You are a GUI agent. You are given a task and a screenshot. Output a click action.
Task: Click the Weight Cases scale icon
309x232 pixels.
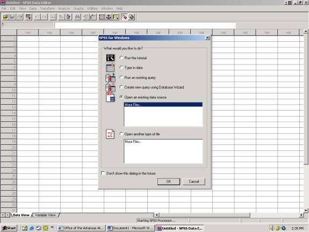coord(109,17)
